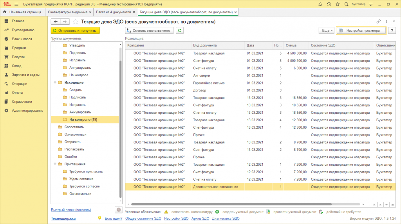Copy link via the chain icon
The image size is (401, 224).
378,22
